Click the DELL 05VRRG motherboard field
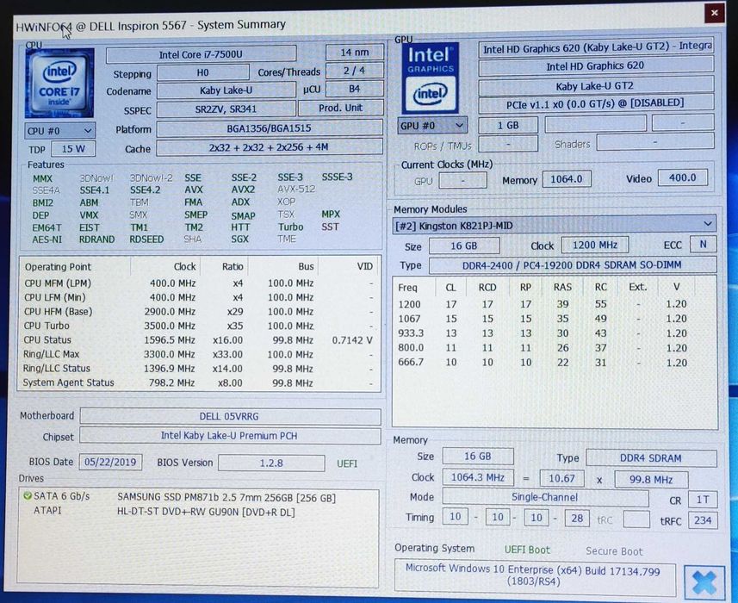 pyautogui.click(x=230, y=417)
